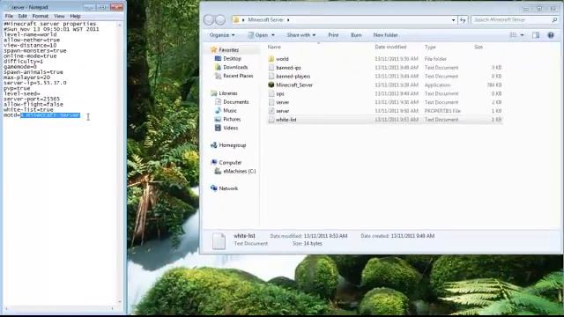Image resolution: width=564 pixels, height=317 pixels.
Task: Open the Music library
Action: tap(230, 111)
